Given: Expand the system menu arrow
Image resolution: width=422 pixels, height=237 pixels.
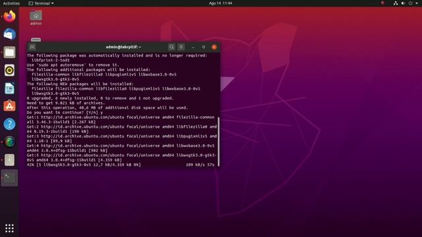Looking at the screenshot, I should (x=416, y=3).
